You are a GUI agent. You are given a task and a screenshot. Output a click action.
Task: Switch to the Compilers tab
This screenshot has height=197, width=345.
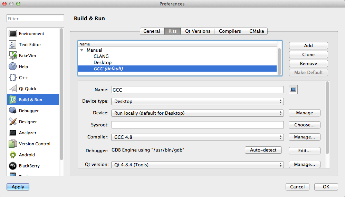pos(230,31)
